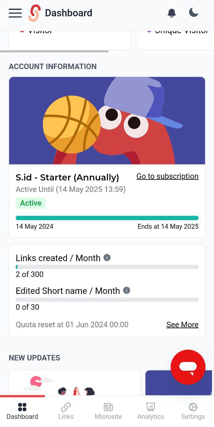Click info icon beside Edited Short name / Month
Image resolution: width=214 pixels, height=427 pixels.
pyautogui.click(x=126, y=290)
